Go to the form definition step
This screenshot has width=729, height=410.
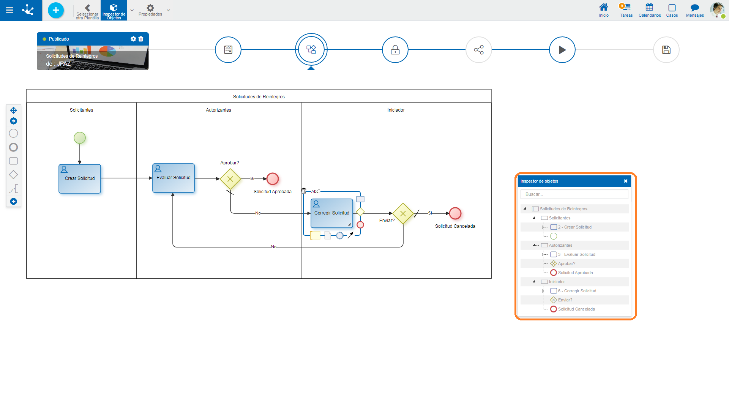pyautogui.click(x=228, y=50)
